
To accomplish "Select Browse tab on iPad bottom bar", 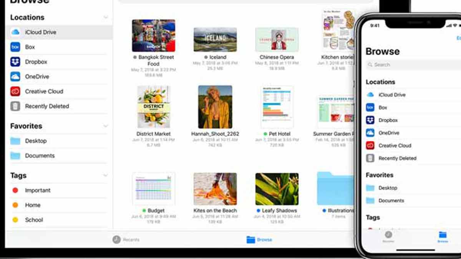I will coord(259,239).
